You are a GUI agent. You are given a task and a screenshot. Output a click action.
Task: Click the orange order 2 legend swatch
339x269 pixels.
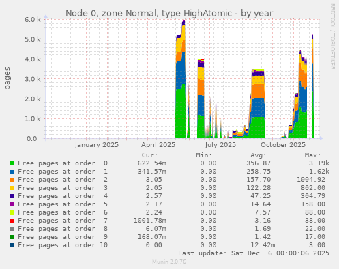(x=12, y=180)
